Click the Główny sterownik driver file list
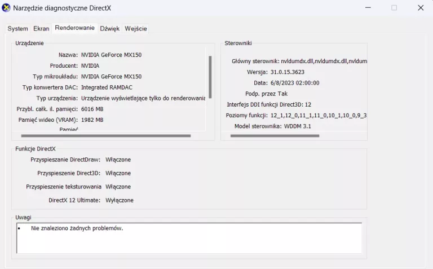 [324, 61]
